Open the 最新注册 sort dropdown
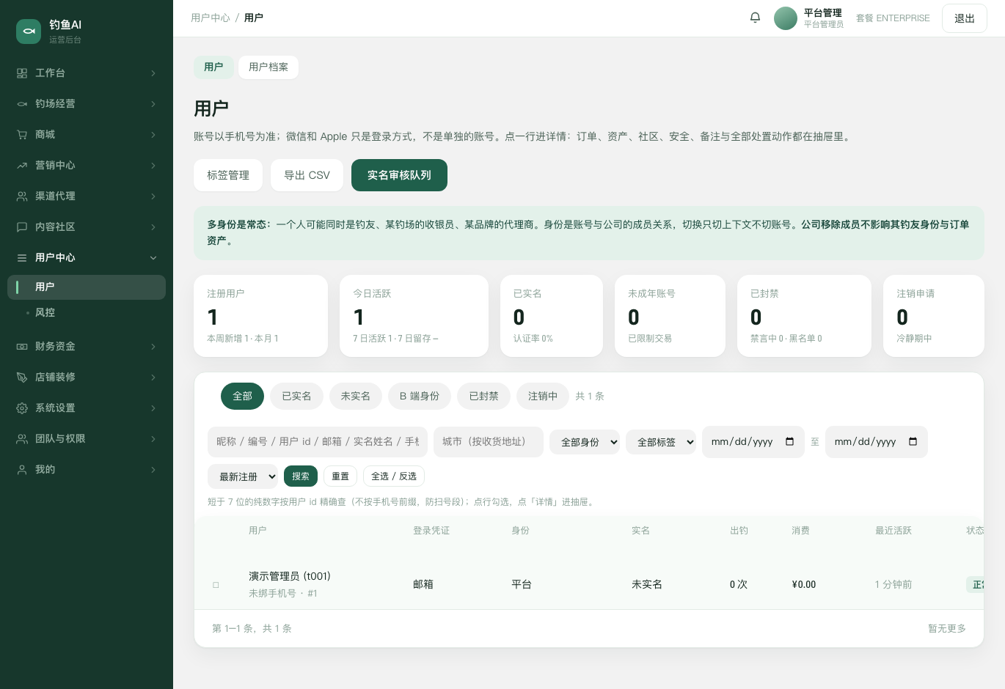This screenshot has height=689, width=1005. 243,476
